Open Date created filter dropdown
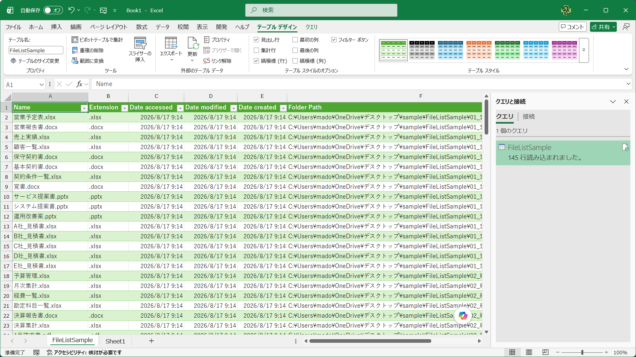 (x=283, y=108)
